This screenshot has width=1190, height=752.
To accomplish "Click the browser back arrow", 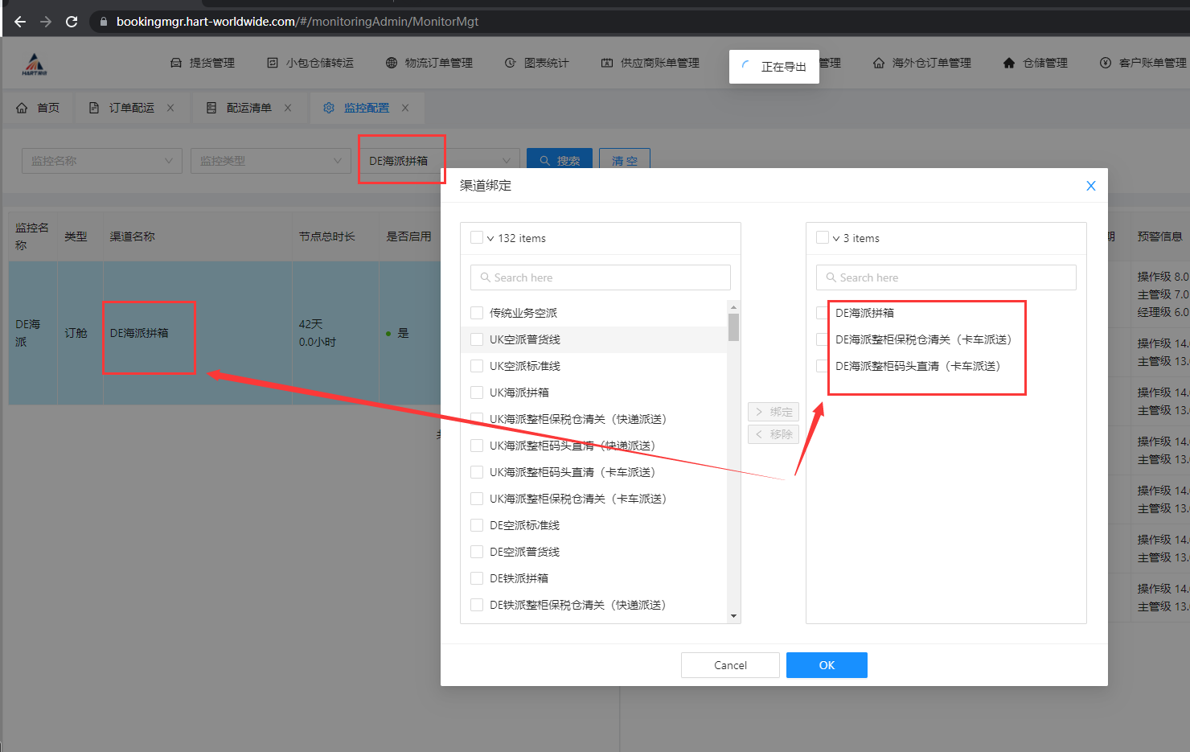I will [20, 22].
